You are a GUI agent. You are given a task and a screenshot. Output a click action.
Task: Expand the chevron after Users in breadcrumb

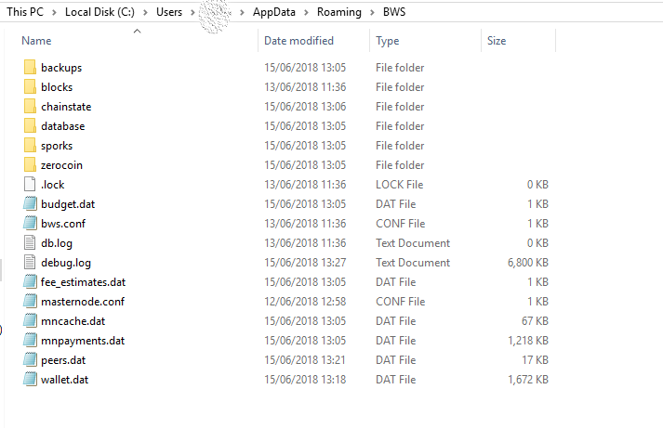point(192,12)
